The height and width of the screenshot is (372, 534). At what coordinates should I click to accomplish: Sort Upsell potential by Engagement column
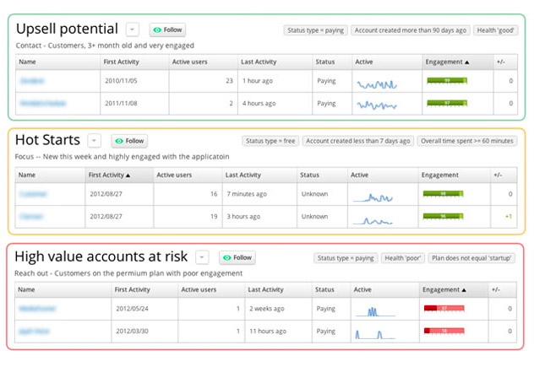449,62
